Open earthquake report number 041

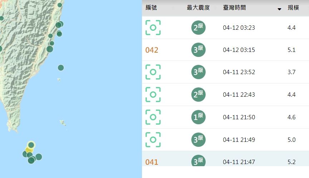(152, 162)
